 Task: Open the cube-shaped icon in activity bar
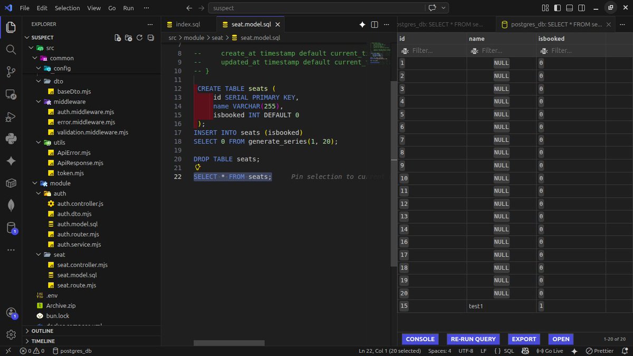pyautogui.click(x=11, y=183)
